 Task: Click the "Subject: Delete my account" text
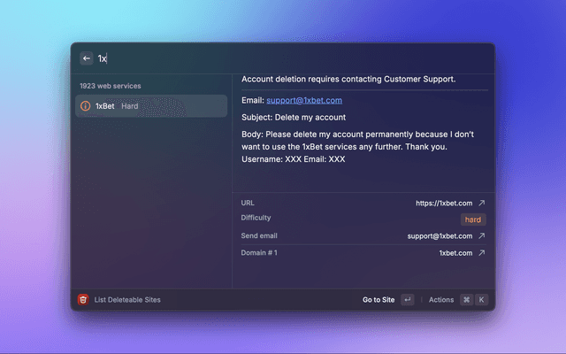(x=293, y=117)
